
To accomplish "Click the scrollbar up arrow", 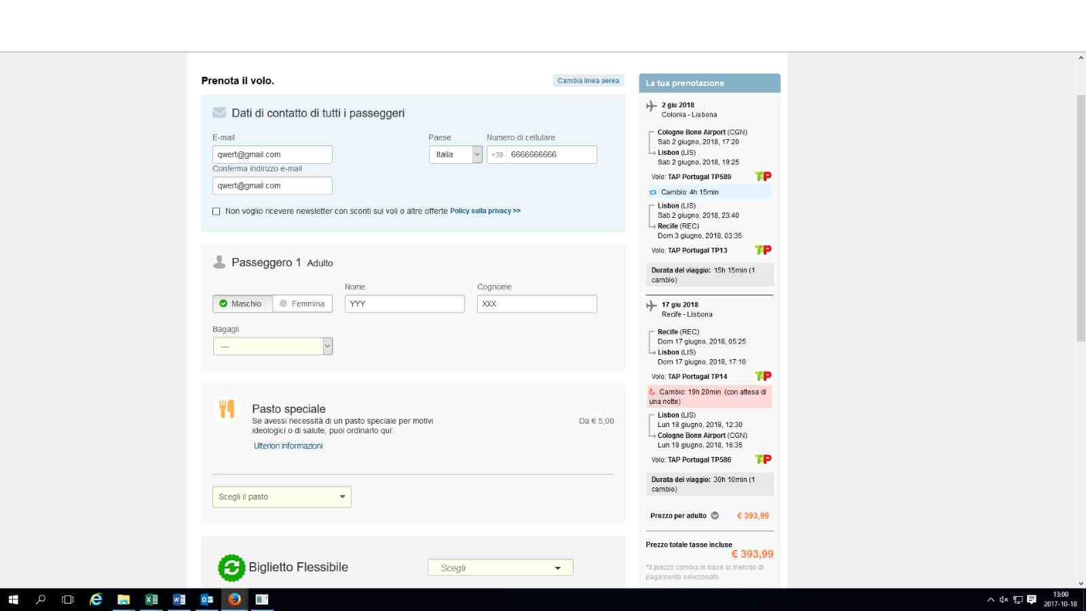I will tap(1081, 58).
